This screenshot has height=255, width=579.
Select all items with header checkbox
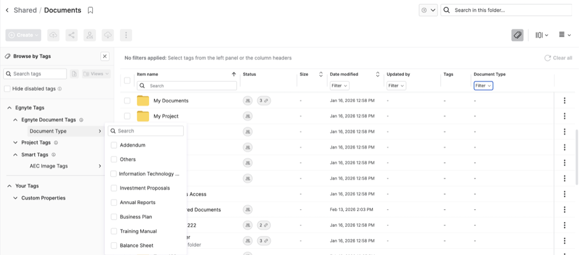[127, 81]
